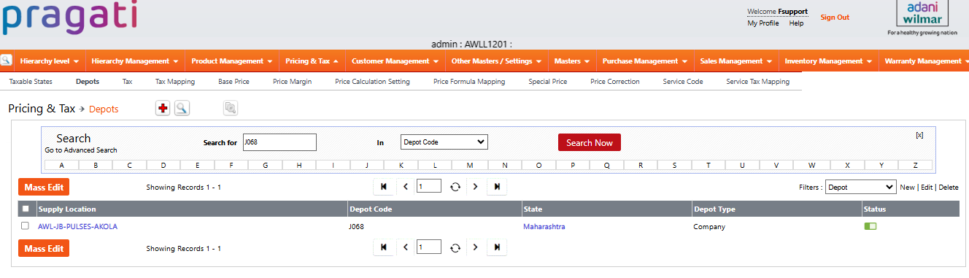The image size is (969, 278).
Task: Open Inventory Management menu
Action: [x=828, y=61]
